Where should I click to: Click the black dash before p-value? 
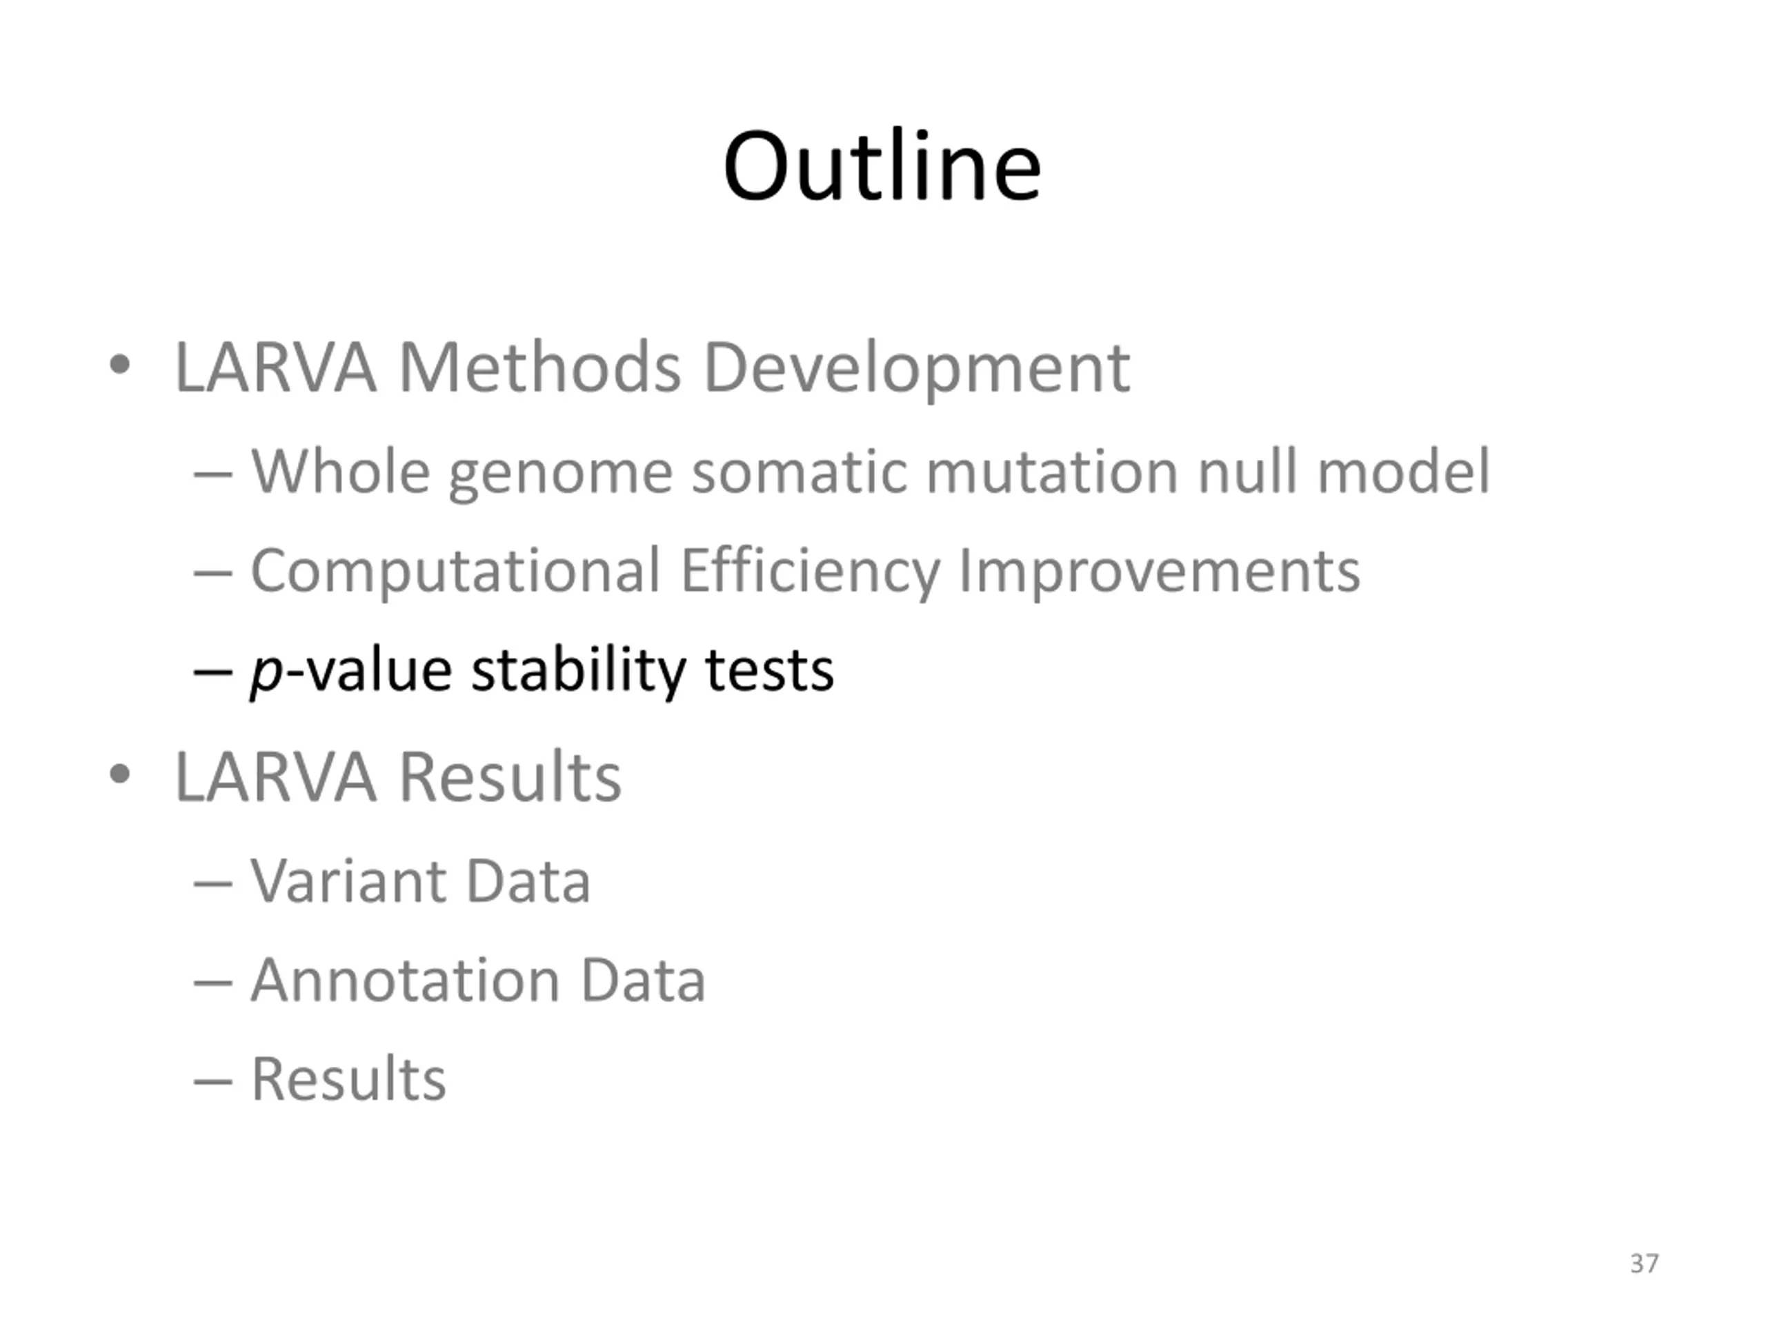pyautogui.click(x=212, y=672)
